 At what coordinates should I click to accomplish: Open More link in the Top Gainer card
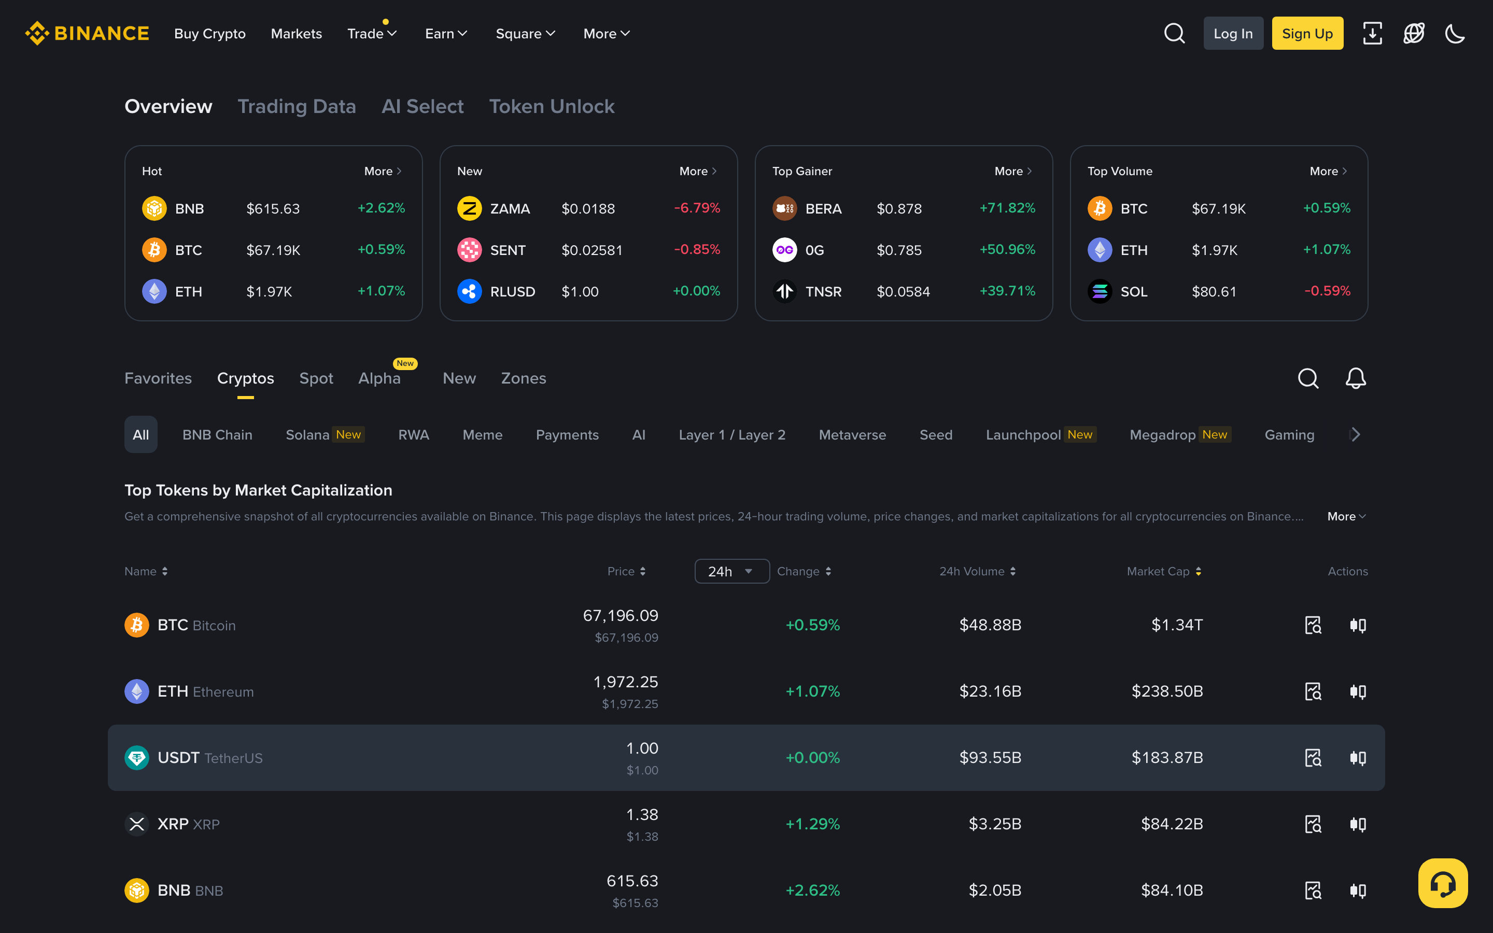[1011, 171]
